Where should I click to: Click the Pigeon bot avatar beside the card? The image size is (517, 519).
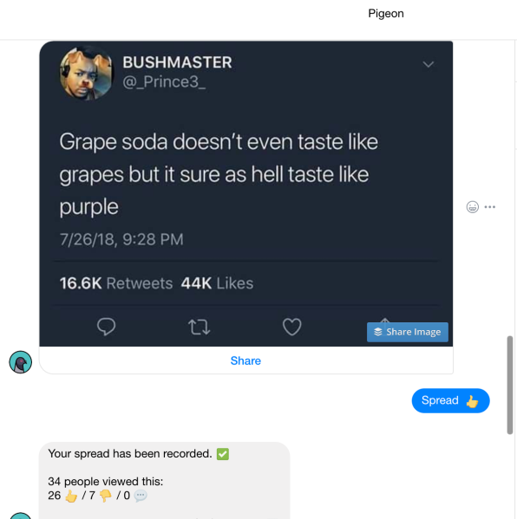21,362
